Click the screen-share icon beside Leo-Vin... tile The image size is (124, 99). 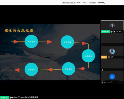[x=112, y=31]
